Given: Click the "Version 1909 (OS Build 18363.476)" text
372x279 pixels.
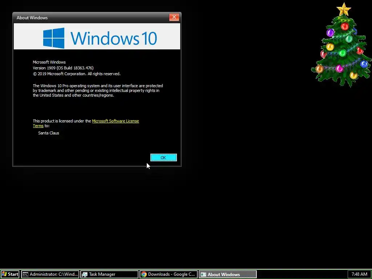Looking at the screenshot, I should click(x=63, y=68).
